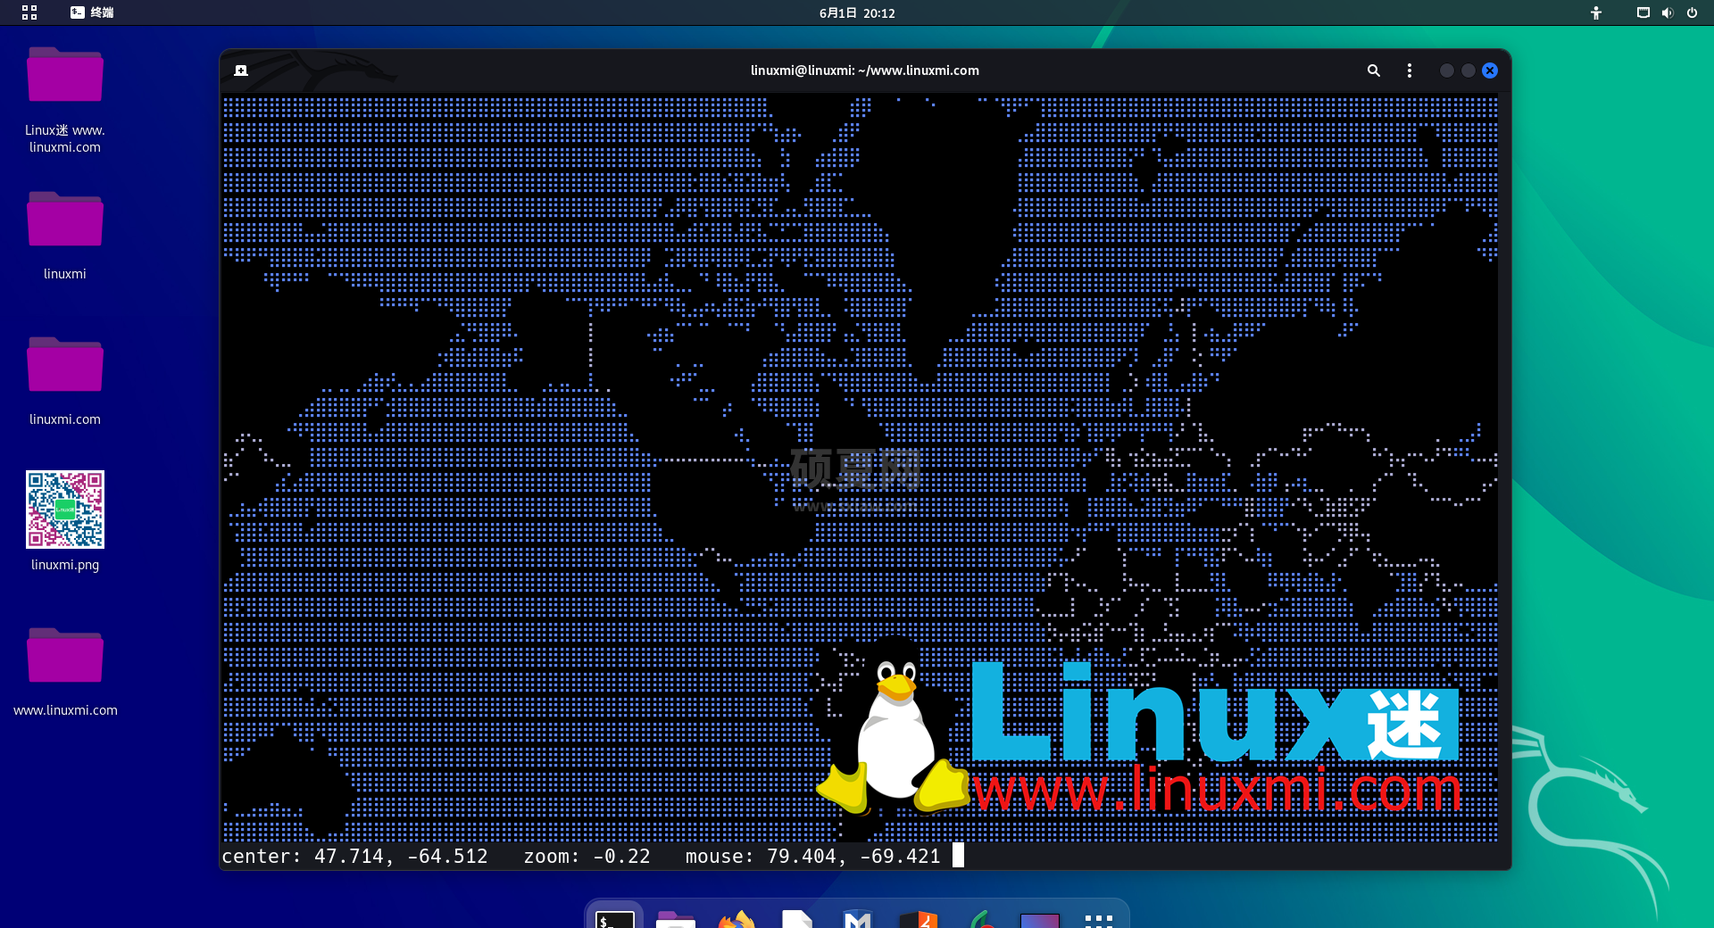Image resolution: width=1714 pixels, height=928 pixels.
Task: Select the 'www.linuxmi.com' desktop folder
Action: click(x=65, y=673)
